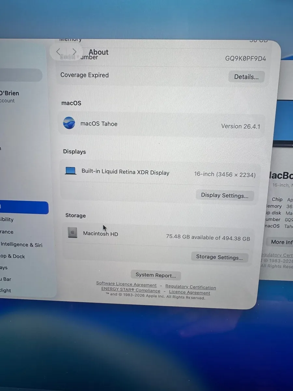View Details for expired coverage
Image resolution: width=293 pixels, height=391 pixels.
pos(246,77)
